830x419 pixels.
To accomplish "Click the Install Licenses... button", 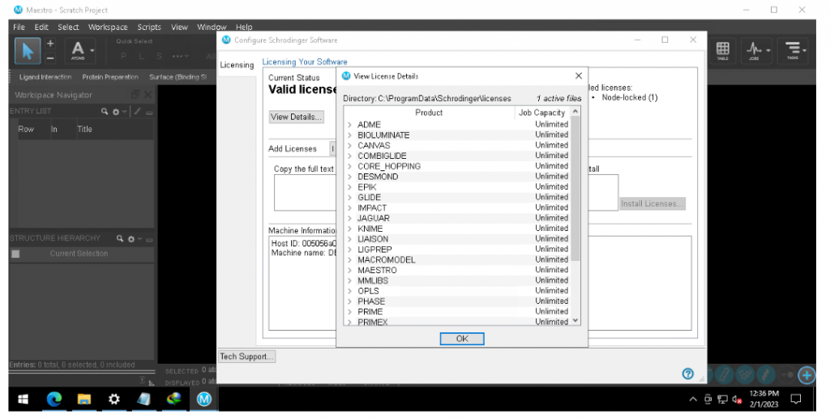I will pos(652,203).
